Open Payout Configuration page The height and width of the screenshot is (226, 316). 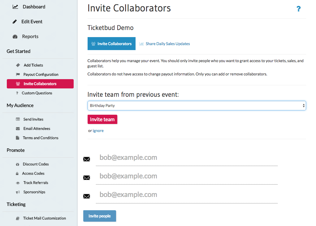[x=41, y=74]
